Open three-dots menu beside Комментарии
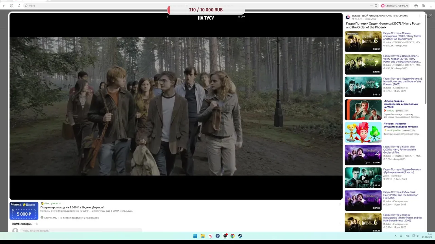The image size is (435, 244). point(340,224)
